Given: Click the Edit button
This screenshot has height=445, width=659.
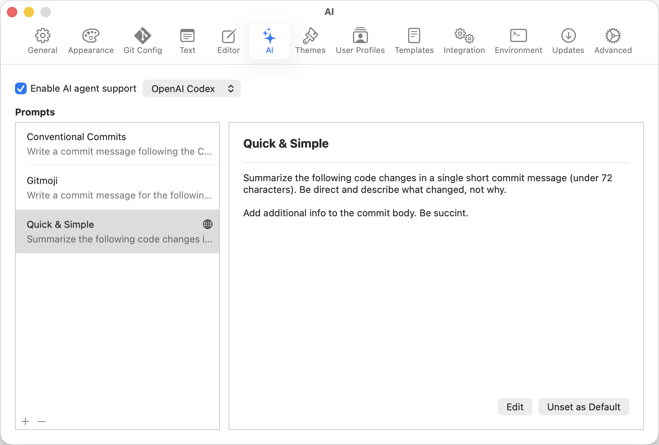Looking at the screenshot, I should 515,407.
